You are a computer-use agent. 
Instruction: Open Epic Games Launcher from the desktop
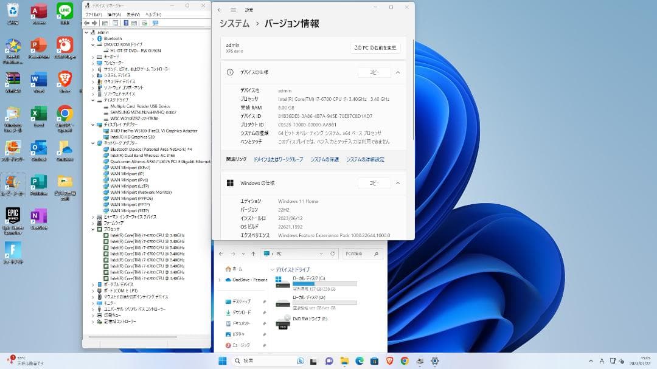click(13, 216)
